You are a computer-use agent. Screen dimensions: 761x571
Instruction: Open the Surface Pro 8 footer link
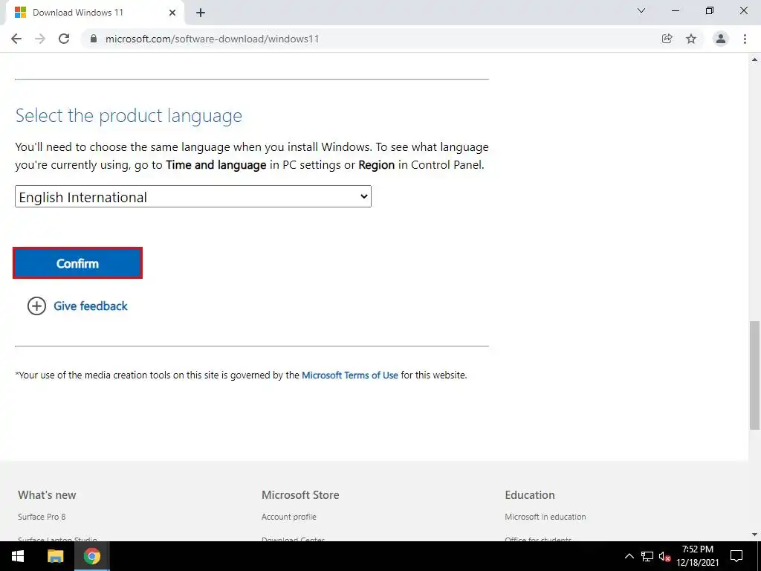point(42,517)
